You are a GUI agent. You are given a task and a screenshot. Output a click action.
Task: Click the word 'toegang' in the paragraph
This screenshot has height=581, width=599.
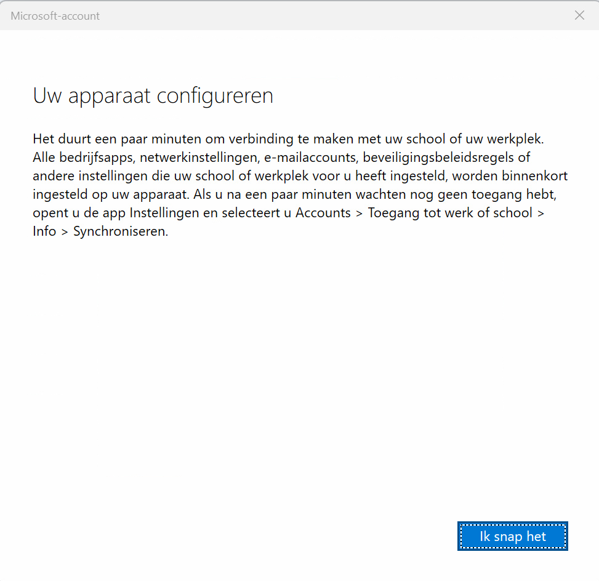point(497,194)
